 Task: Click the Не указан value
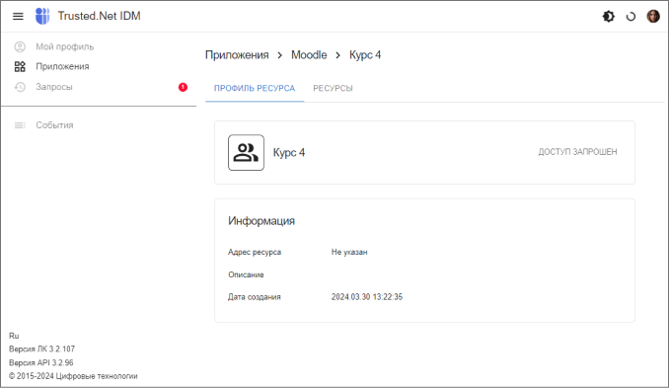(x=349, y=253)
